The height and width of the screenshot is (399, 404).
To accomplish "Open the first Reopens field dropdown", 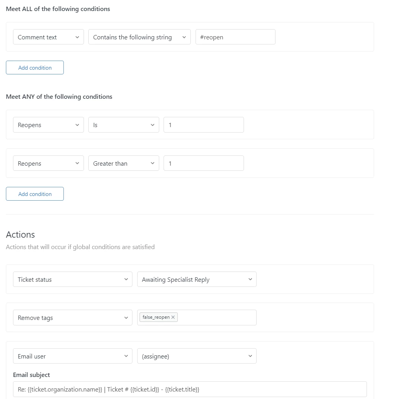I will pos(48,125).
